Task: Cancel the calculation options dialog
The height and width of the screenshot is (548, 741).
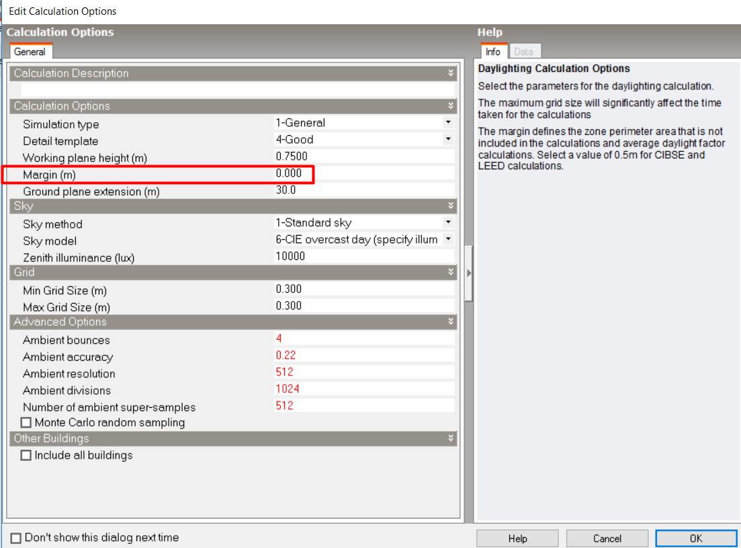Action: [x=607, y=539]
